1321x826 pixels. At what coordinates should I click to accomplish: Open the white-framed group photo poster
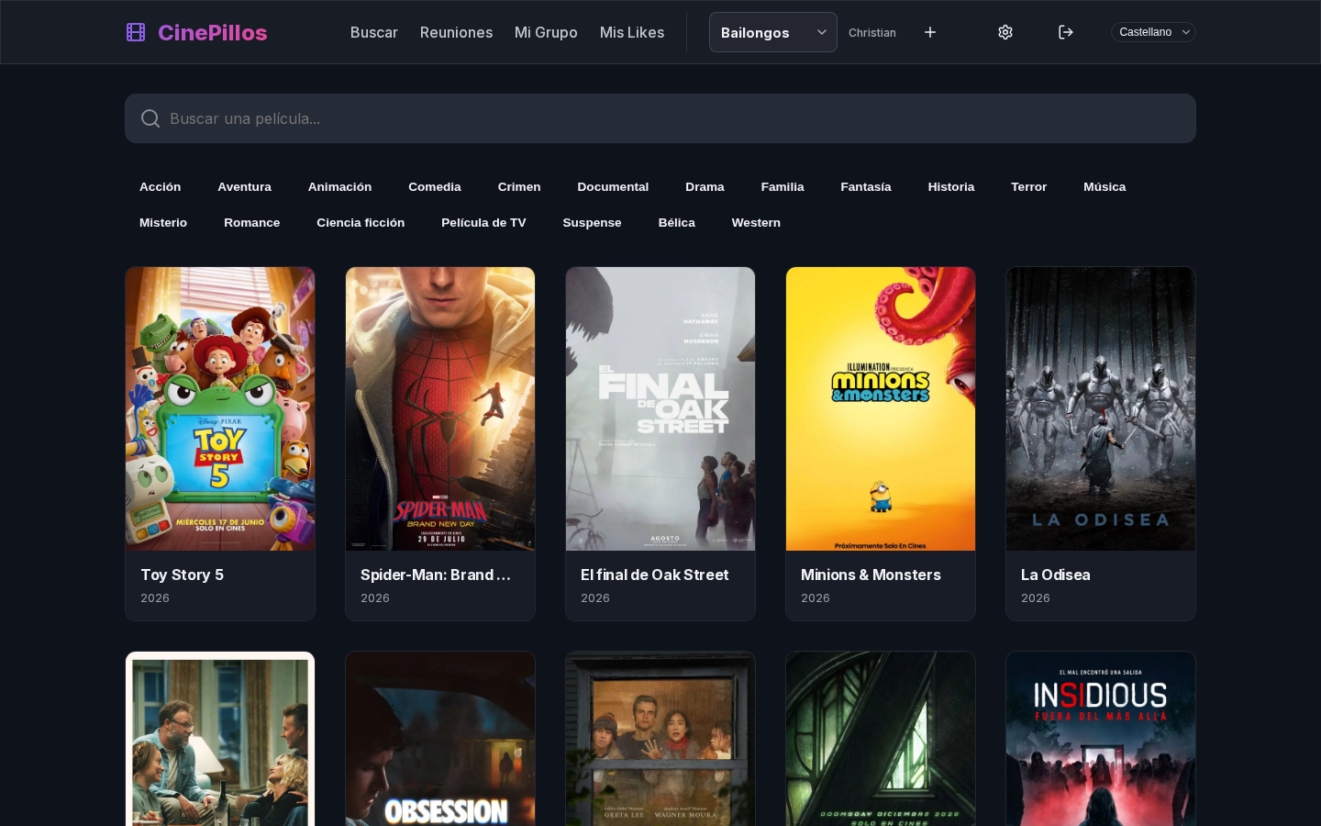[220, 739]
